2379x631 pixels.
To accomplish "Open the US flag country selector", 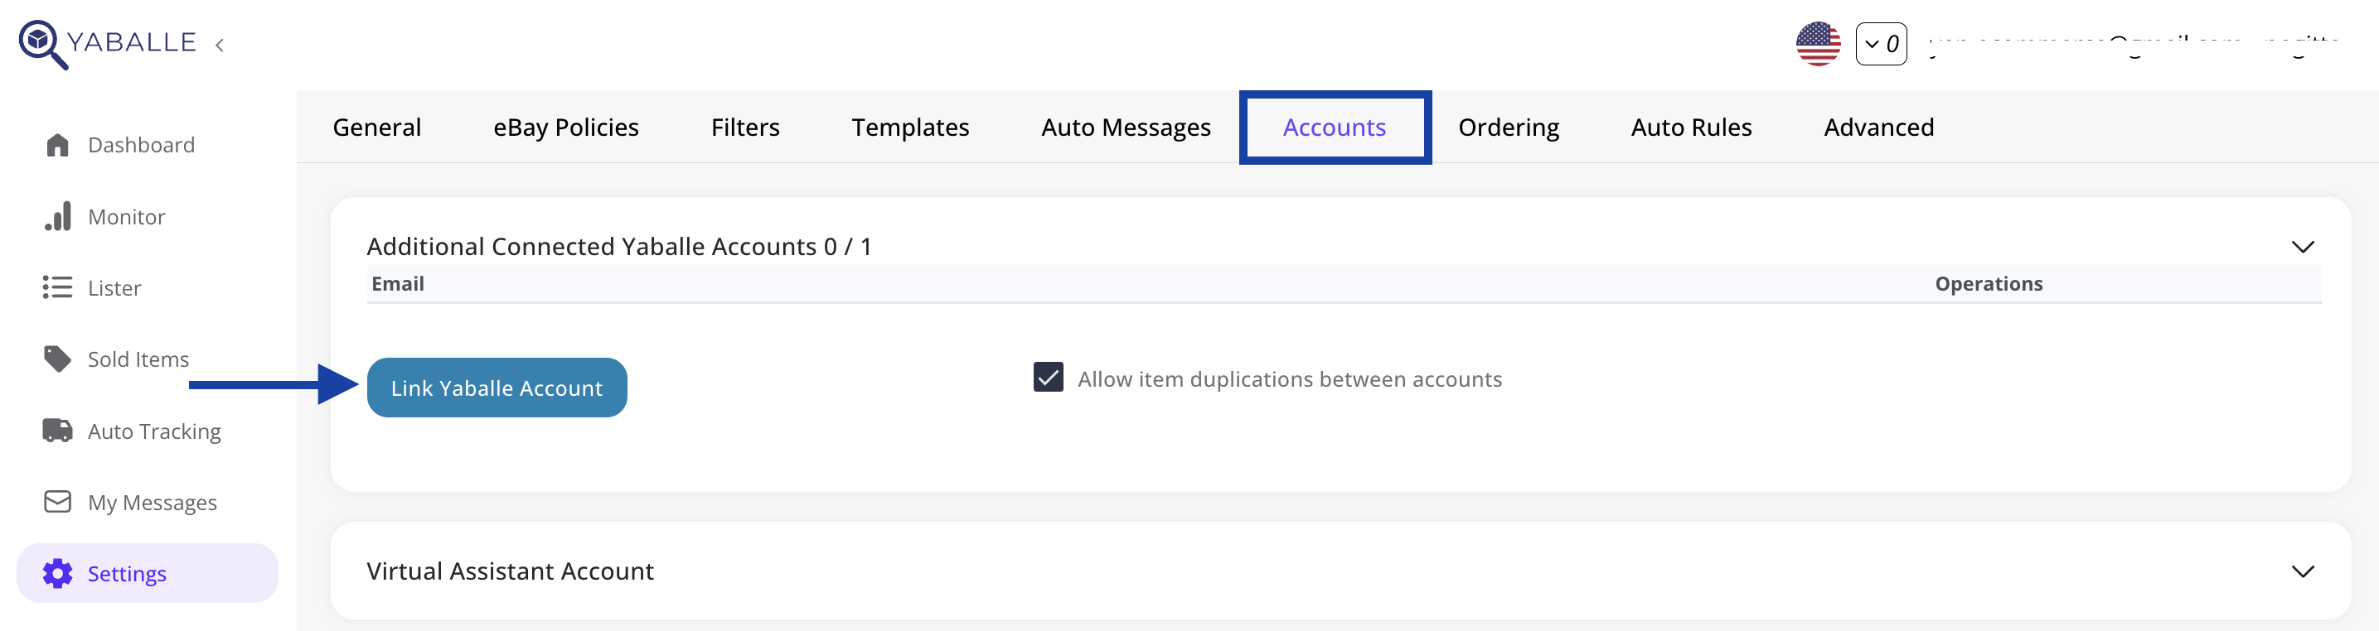I will click(1818, 44).
